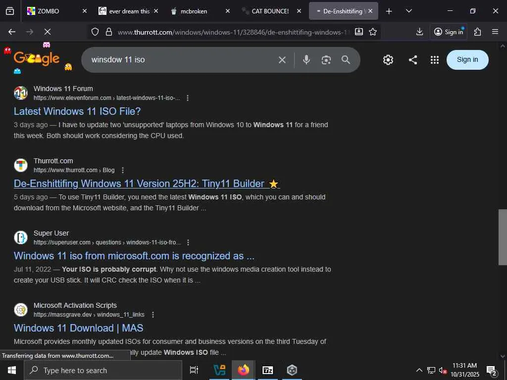Submit search with the magnifier icon

pos(346,60)
